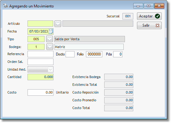The width and height of the screenshot is (171, 123).
Task: Minimize the Agregando un Movimiento window
Action: pos(138,6)
